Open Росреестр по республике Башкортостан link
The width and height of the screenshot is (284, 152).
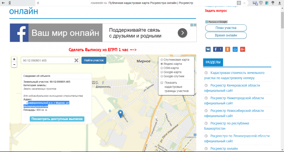click(227, 126)
